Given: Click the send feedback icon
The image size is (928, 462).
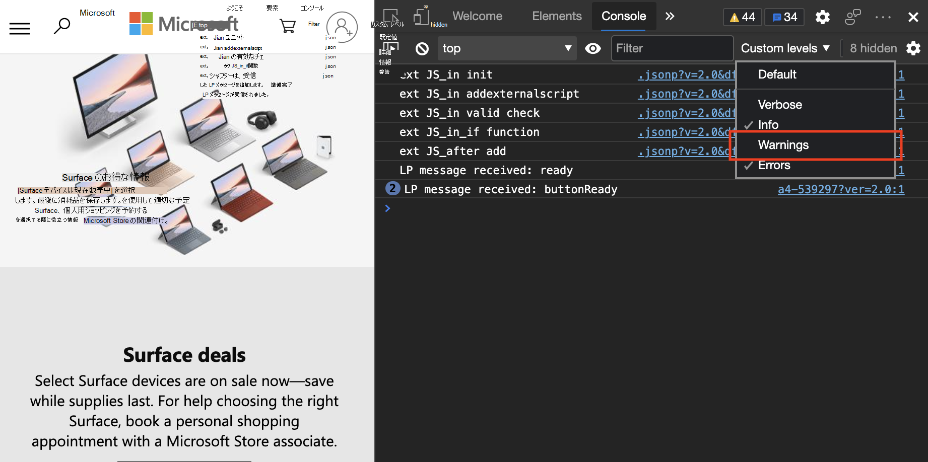Looking at the screenshot, I should tap(853, 17).
